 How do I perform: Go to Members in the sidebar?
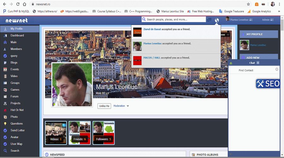(16, 49)
